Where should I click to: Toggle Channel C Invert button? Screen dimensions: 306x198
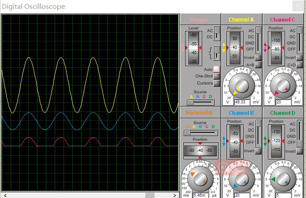click(299, 58)
